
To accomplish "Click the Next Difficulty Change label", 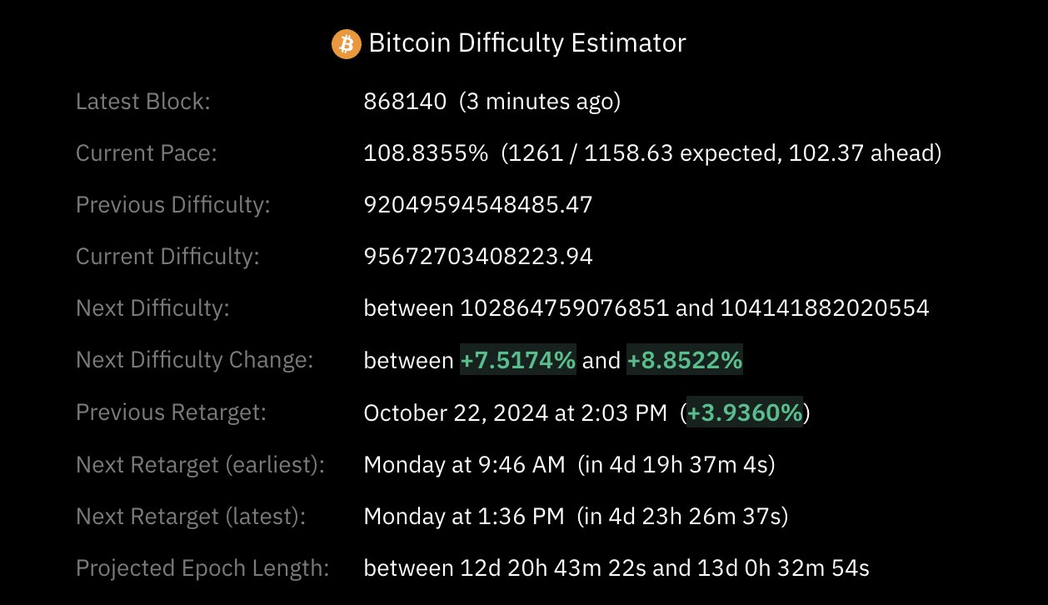I will click(x=194, y=361).
